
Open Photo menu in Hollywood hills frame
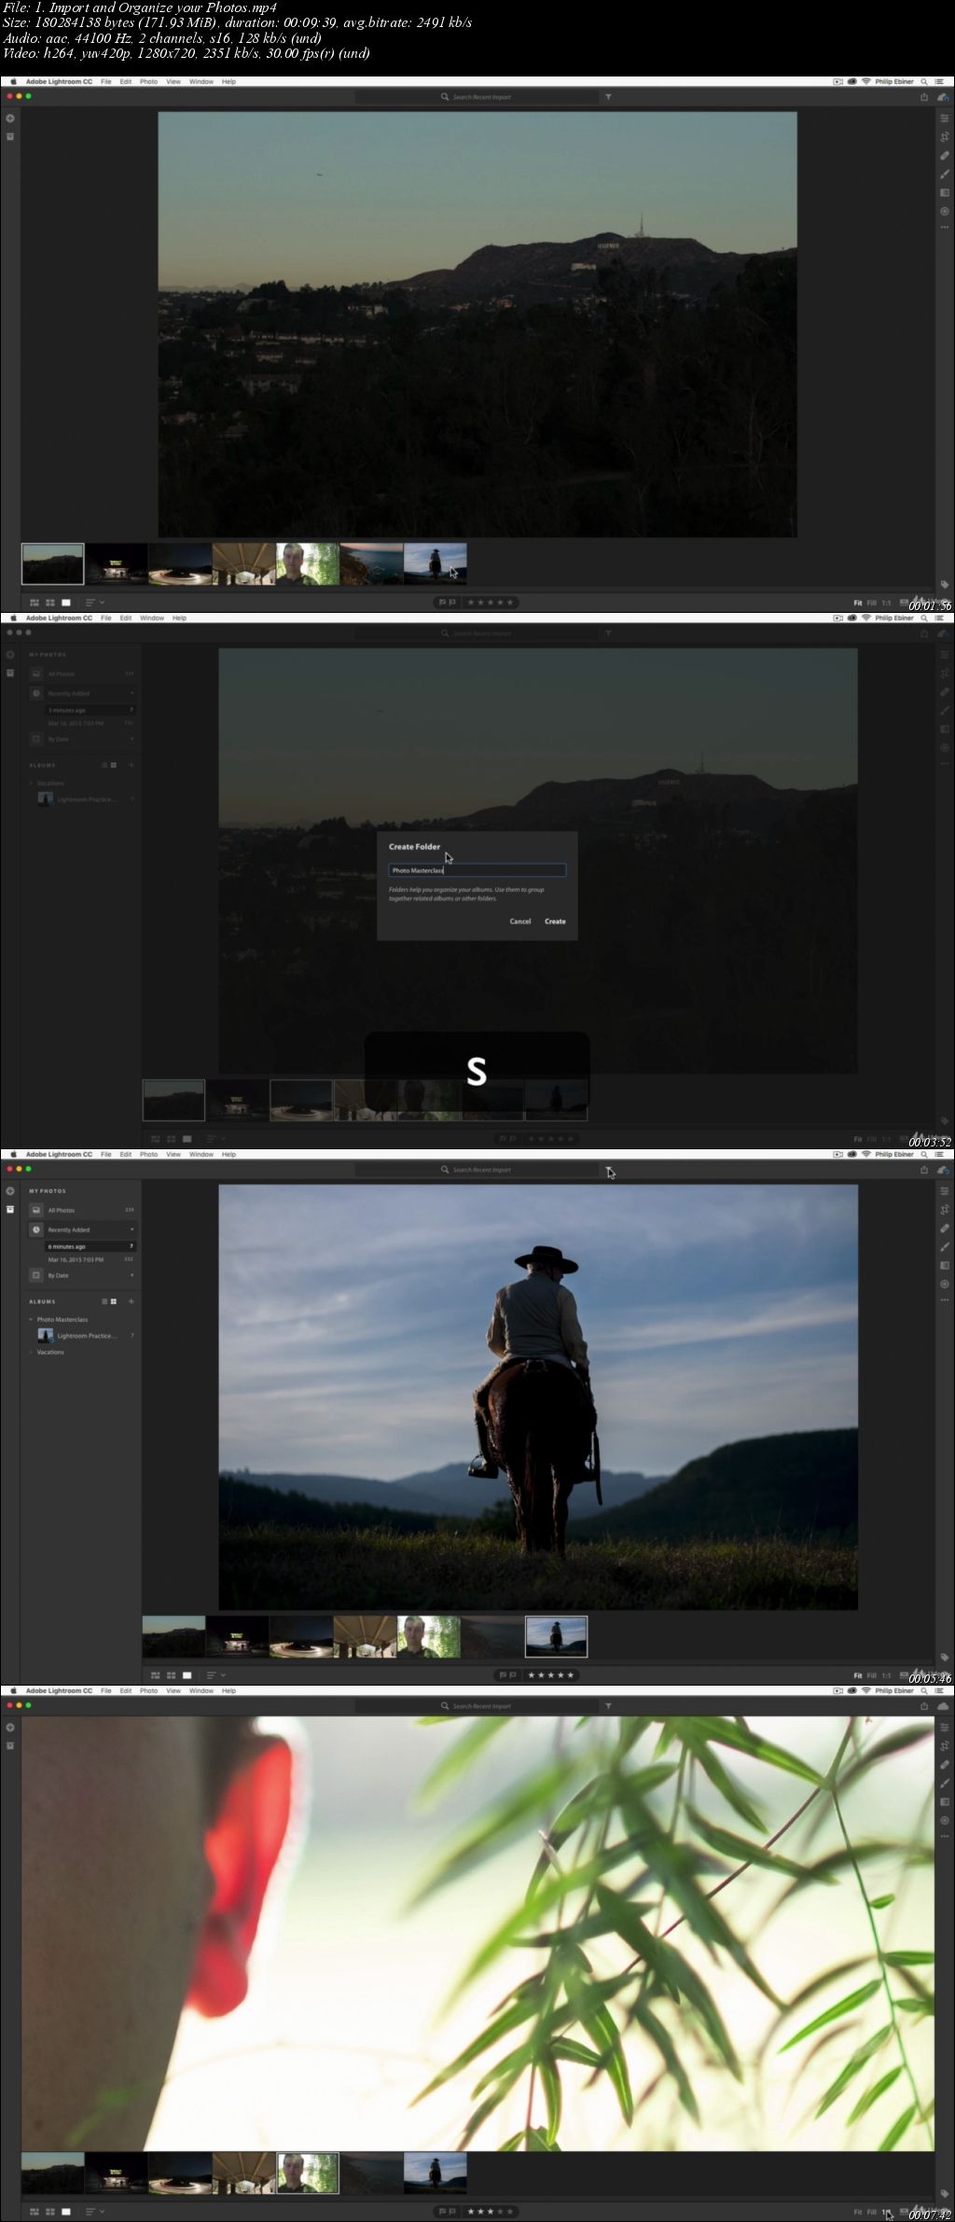(149, 82)
